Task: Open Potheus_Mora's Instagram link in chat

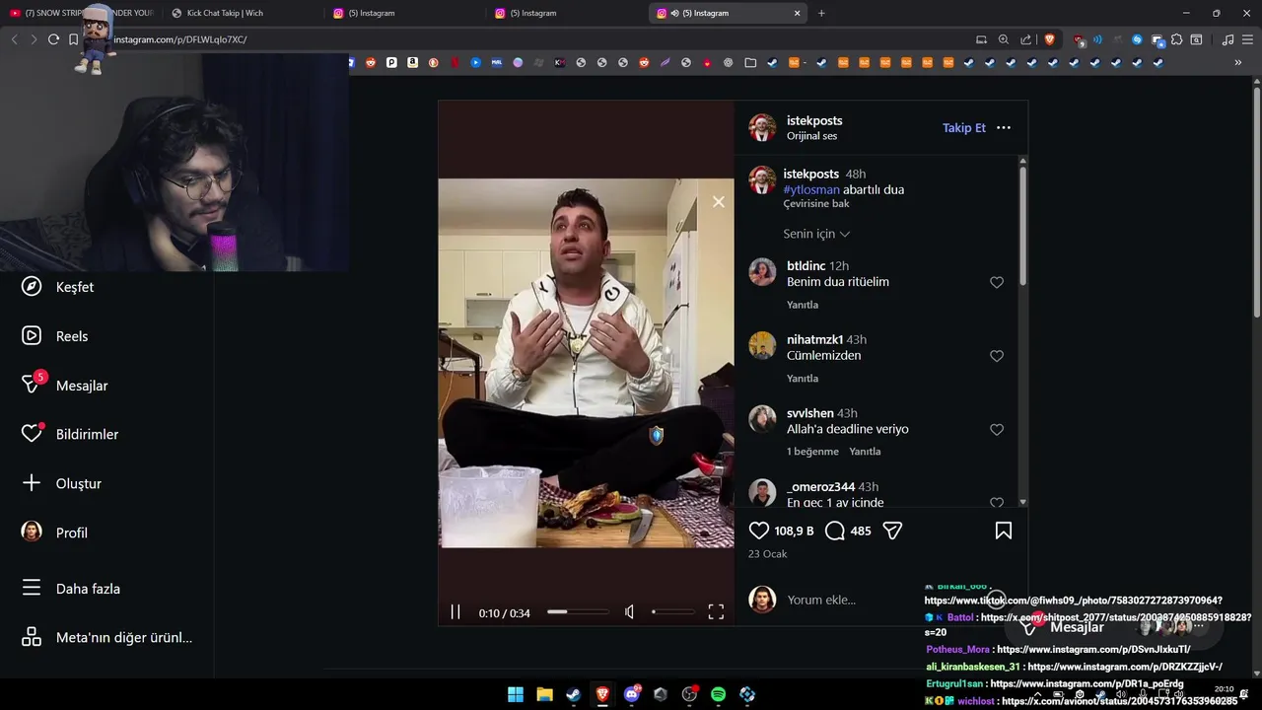Action: (1093, 650)
